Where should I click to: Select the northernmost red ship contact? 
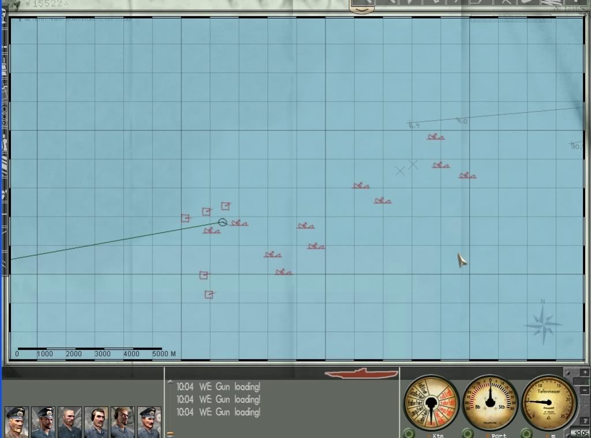(x=435, y=137)
